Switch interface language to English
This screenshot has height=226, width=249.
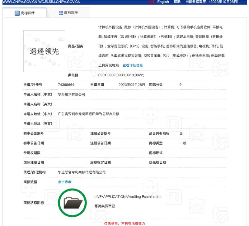click(163, 2)
